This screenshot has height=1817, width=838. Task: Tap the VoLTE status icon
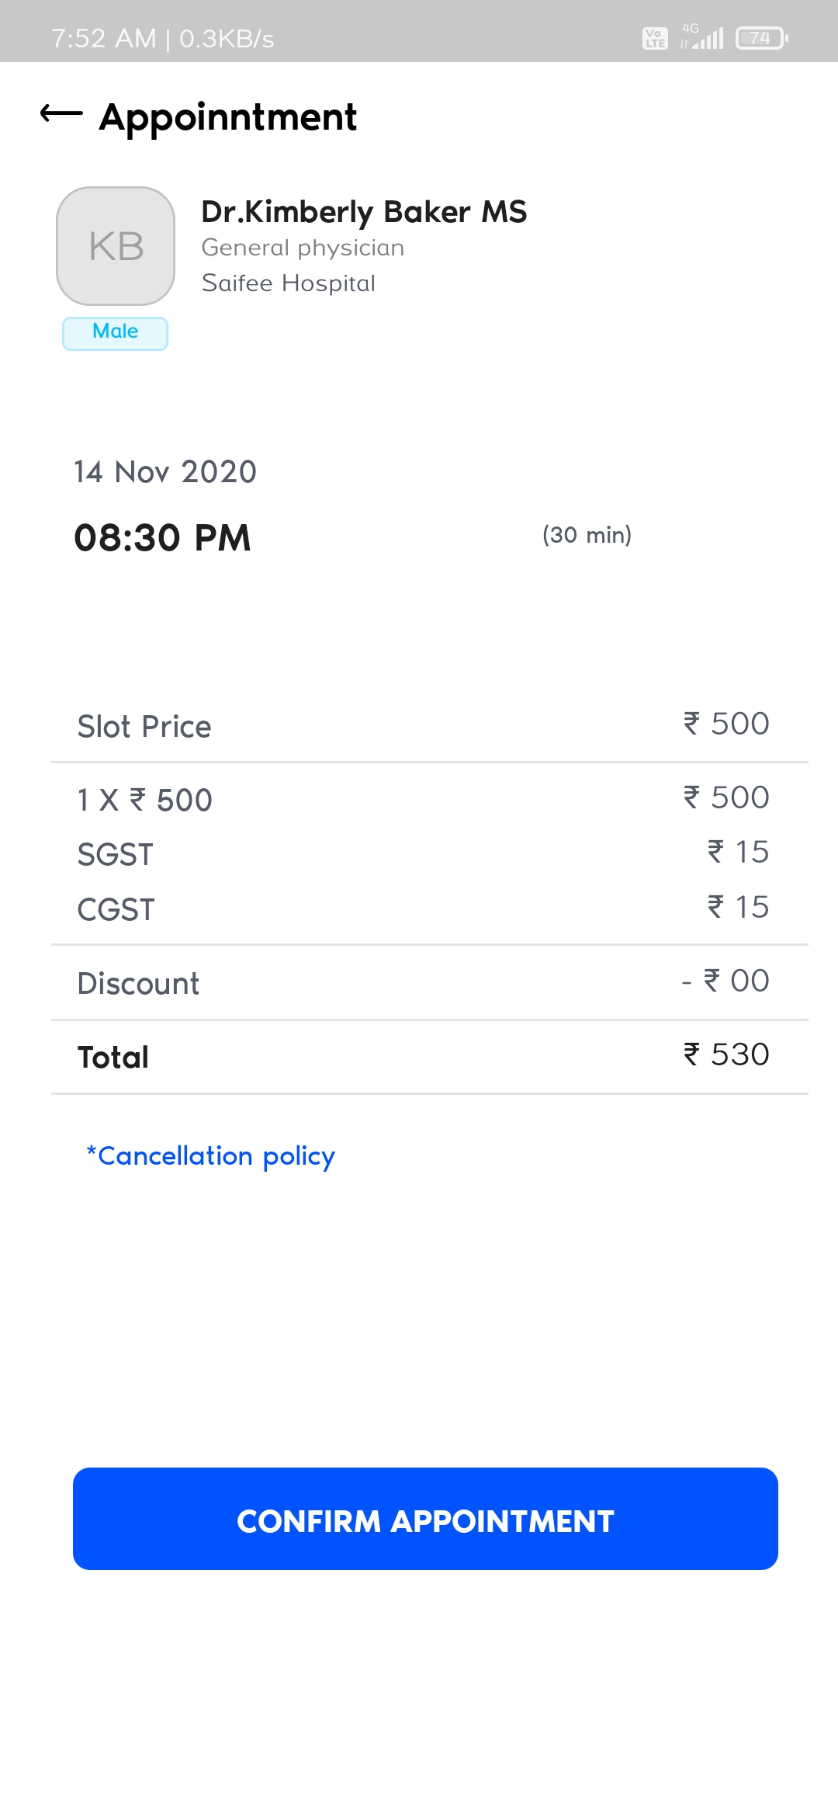click(655, 38)
